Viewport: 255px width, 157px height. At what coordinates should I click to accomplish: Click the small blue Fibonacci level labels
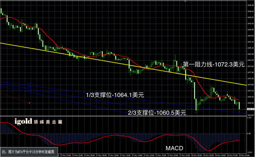click(x=29, y=87)
